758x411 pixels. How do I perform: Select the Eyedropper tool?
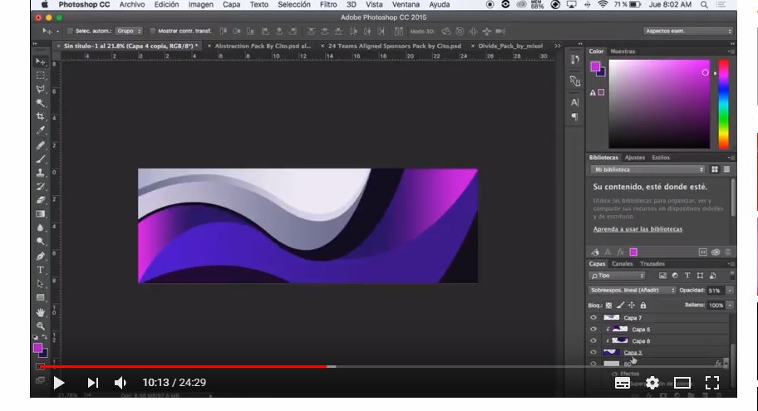41,130
